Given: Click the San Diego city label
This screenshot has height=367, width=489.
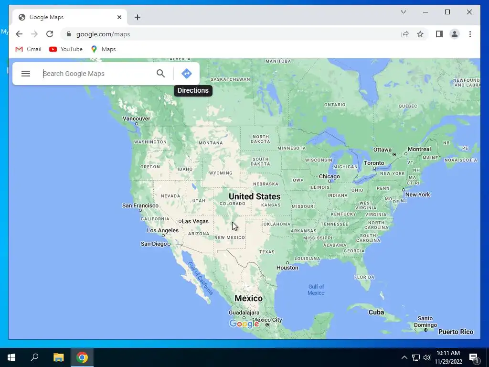Looking at the screenshot, I should pyautogui.click(x=154, y=244).
